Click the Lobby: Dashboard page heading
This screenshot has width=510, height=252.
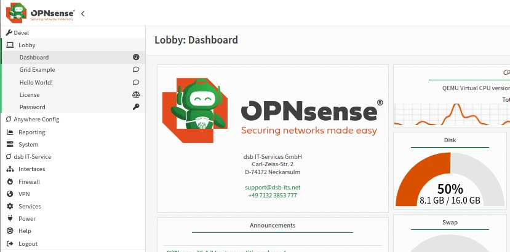click(x=196, y=40)
